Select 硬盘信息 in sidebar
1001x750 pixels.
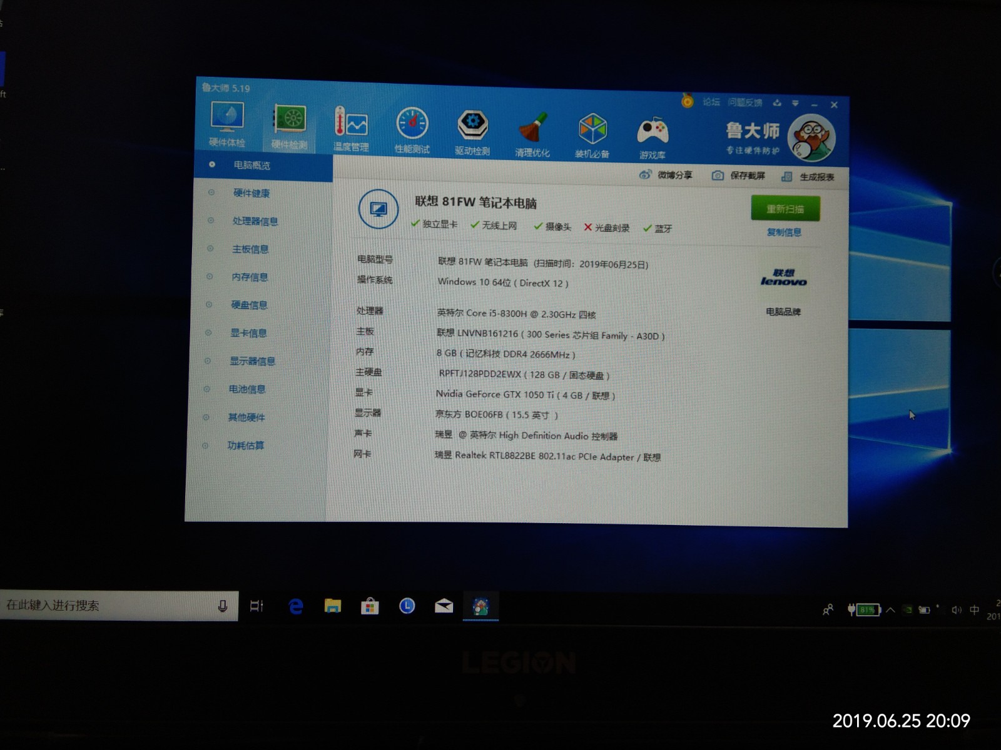pyautogui.click(x=249, y=305)
